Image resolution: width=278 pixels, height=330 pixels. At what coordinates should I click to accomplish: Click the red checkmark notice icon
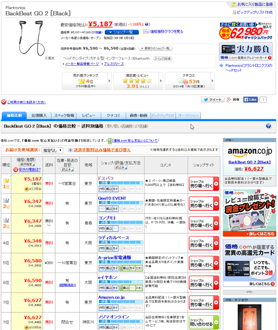(4, 102)
